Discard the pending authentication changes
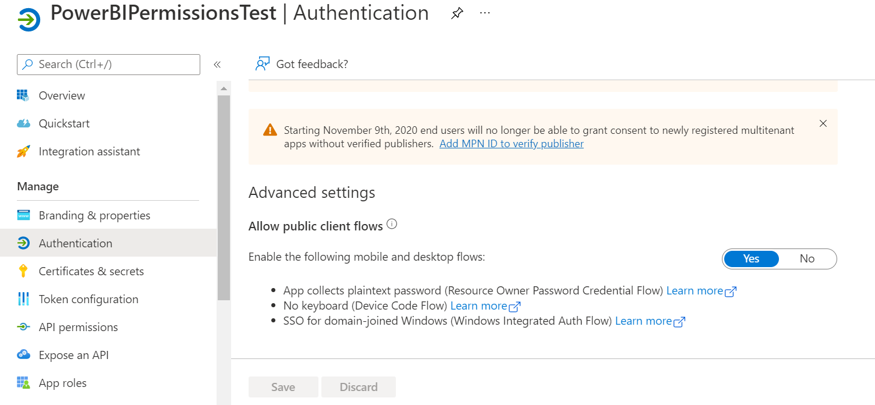 (358, 386)
